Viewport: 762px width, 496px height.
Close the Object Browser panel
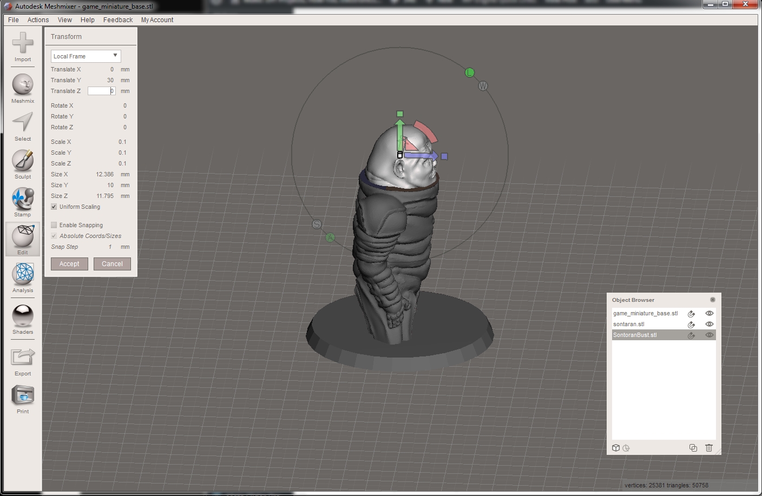[x=712, y=300]
